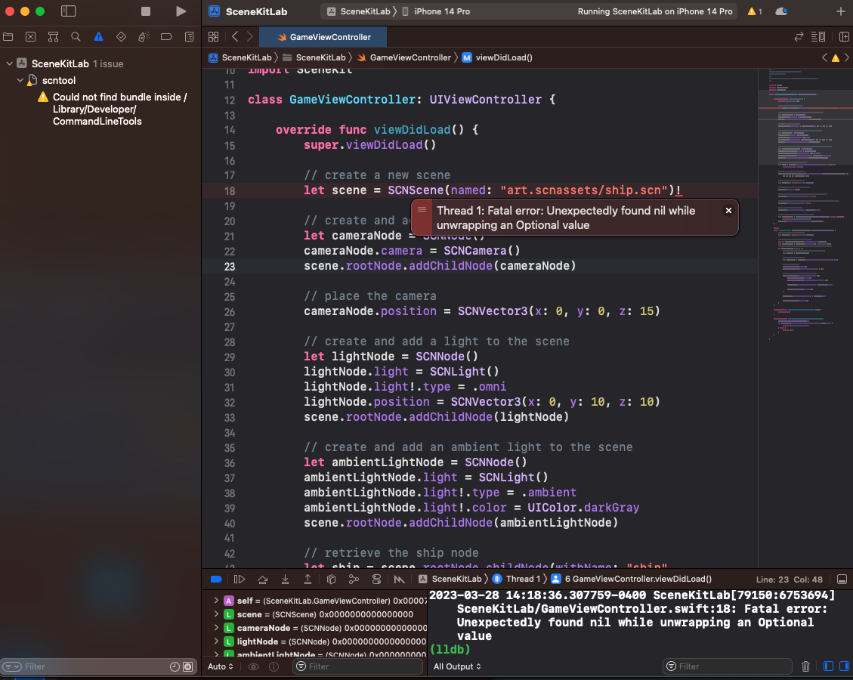The width and height of the screenshot is (853, 680).
Task: Select the GameViewController editor tab
Action: click(x=323, y=36)
